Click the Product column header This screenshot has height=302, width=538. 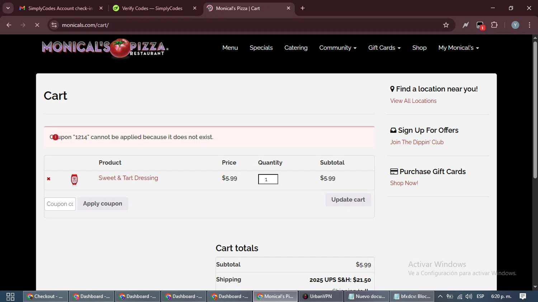pos(110,163)
